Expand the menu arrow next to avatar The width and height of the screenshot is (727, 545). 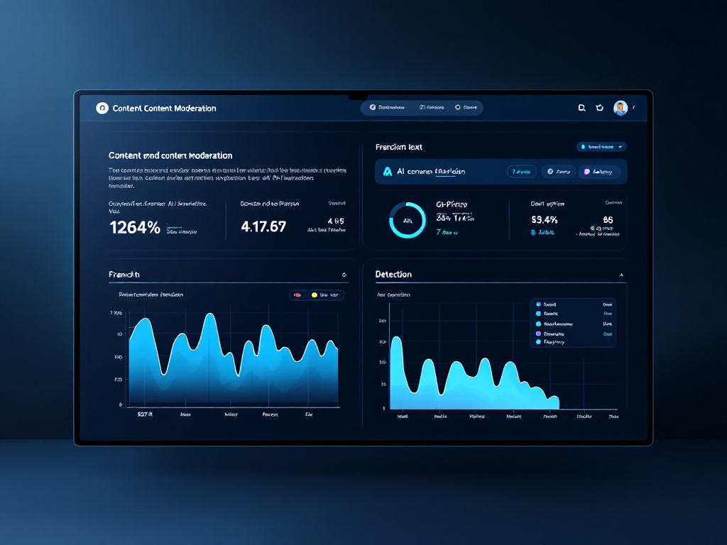634,108
